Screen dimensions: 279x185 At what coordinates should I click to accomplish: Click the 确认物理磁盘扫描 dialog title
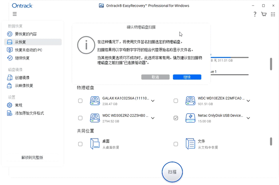(141, 27)
